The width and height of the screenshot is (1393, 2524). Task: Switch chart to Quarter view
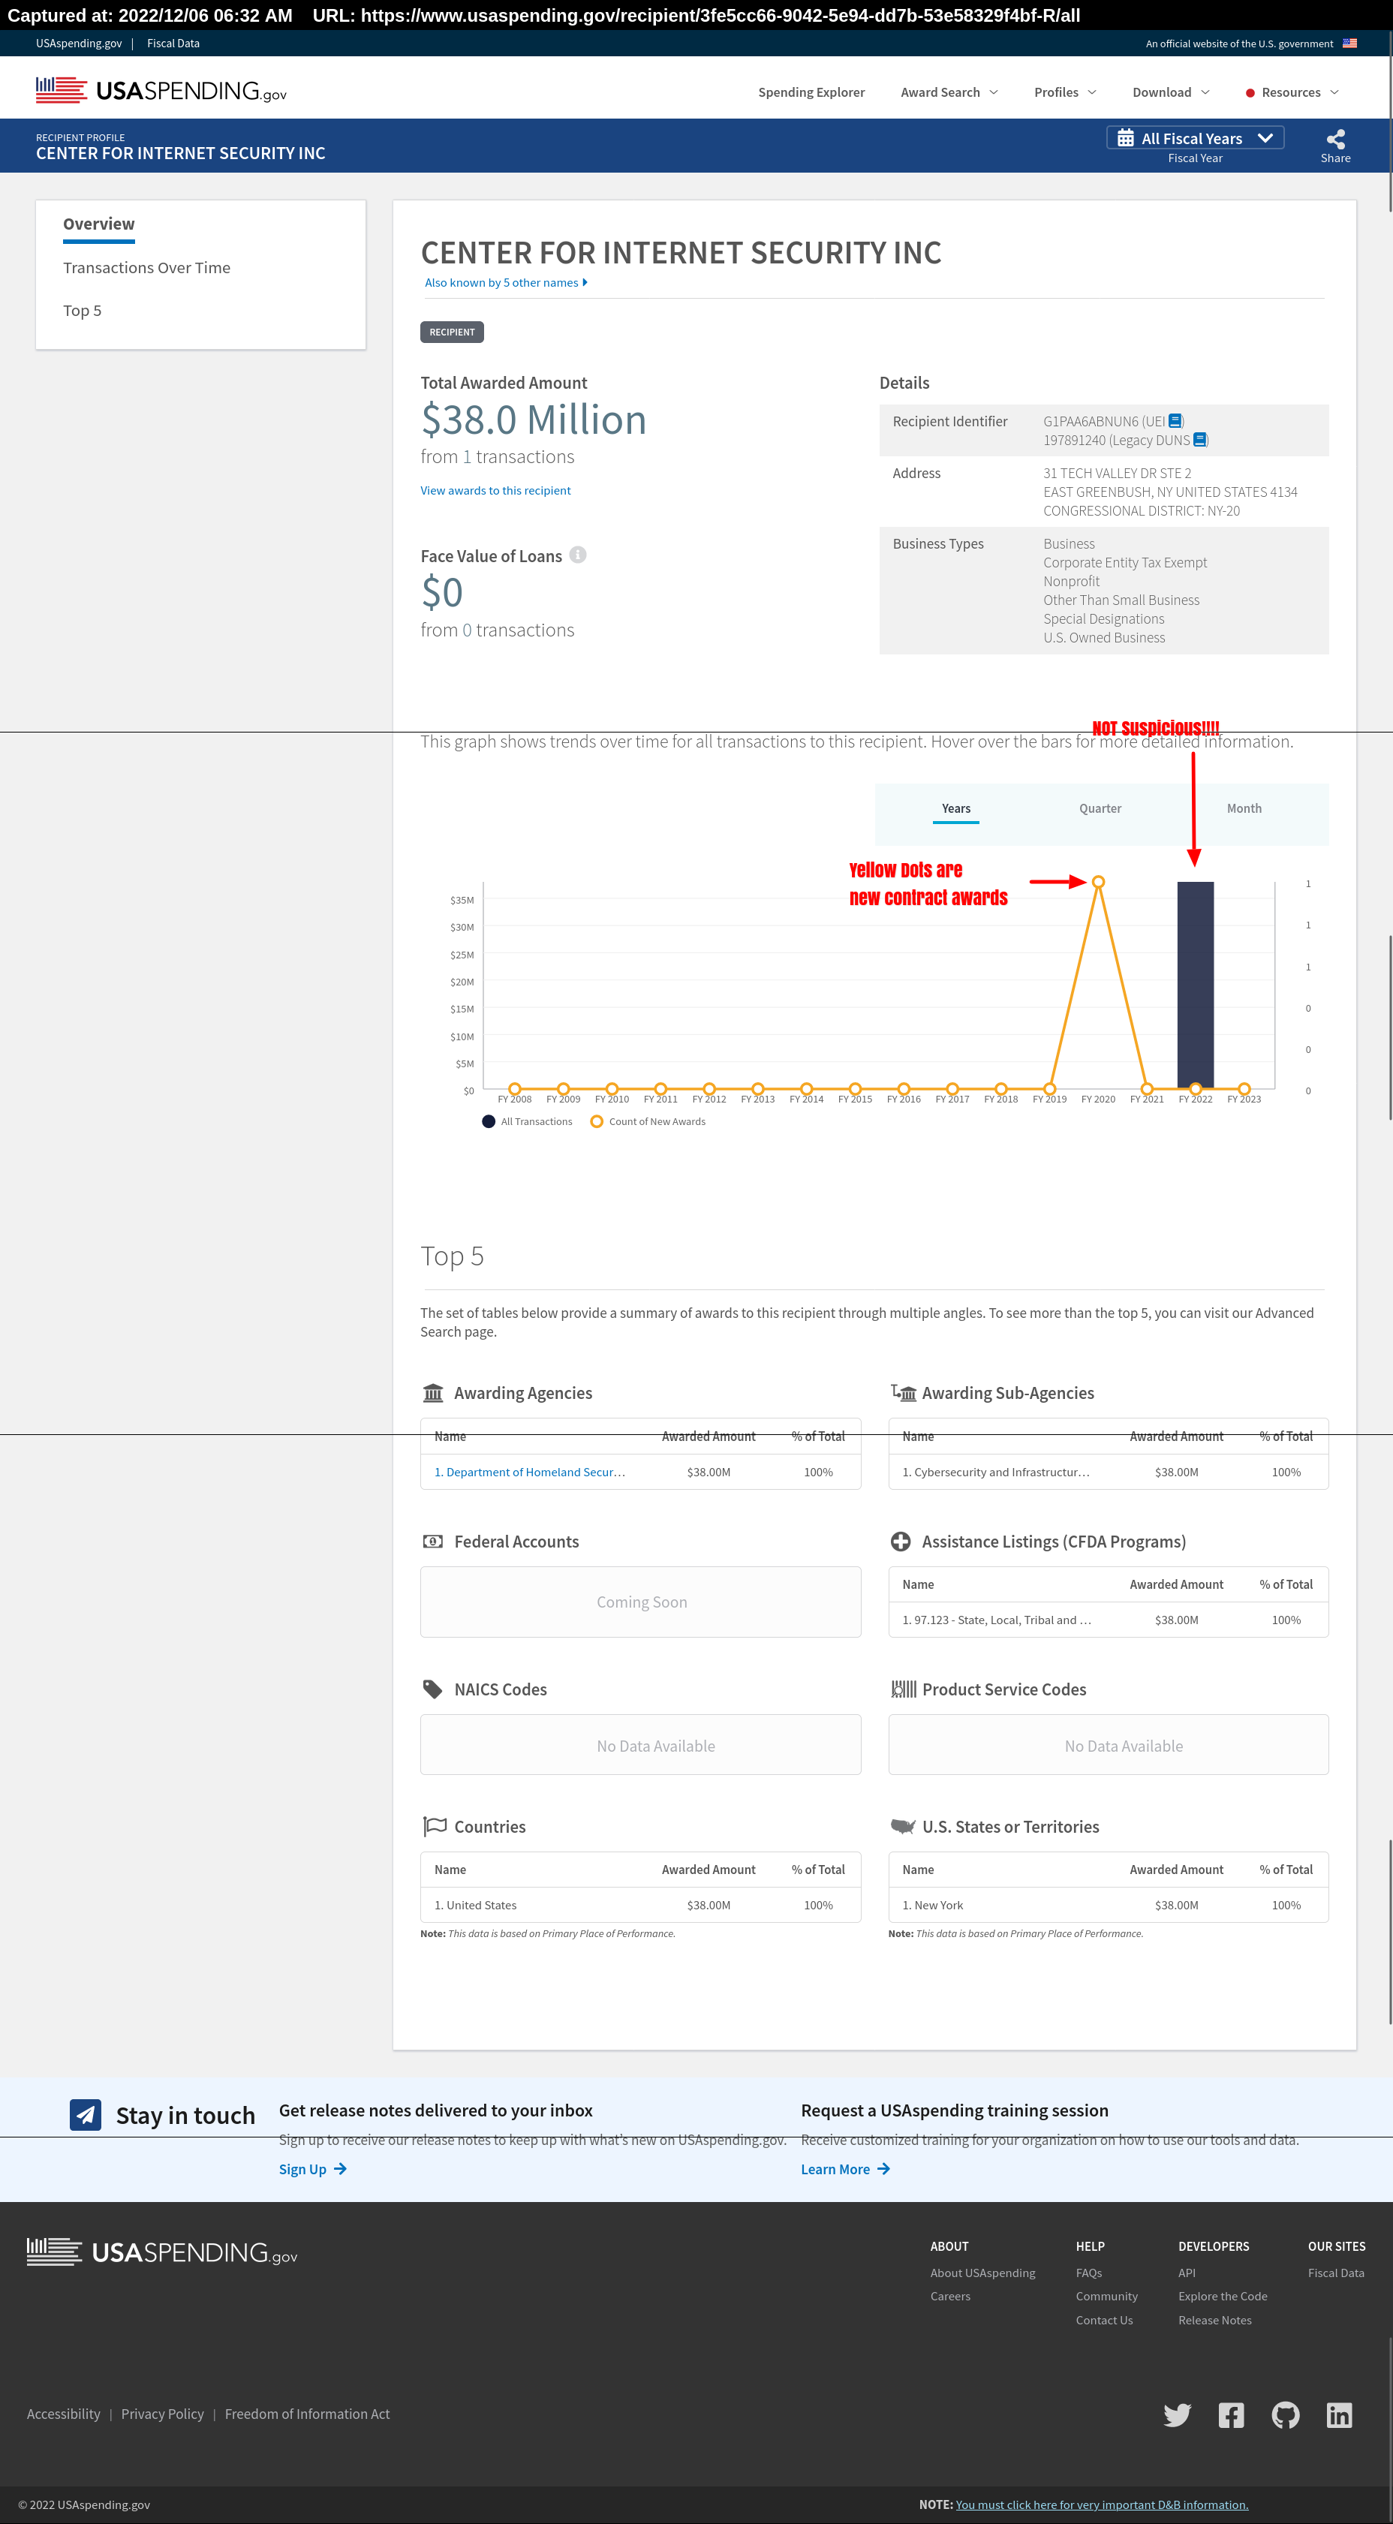click(x=1100, y=808)
